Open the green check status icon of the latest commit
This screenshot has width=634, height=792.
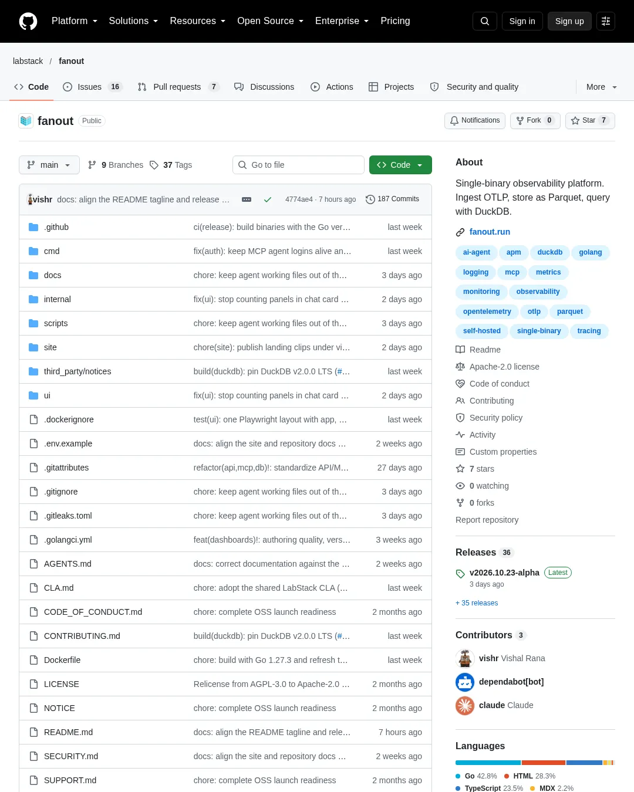click(268, 199)
